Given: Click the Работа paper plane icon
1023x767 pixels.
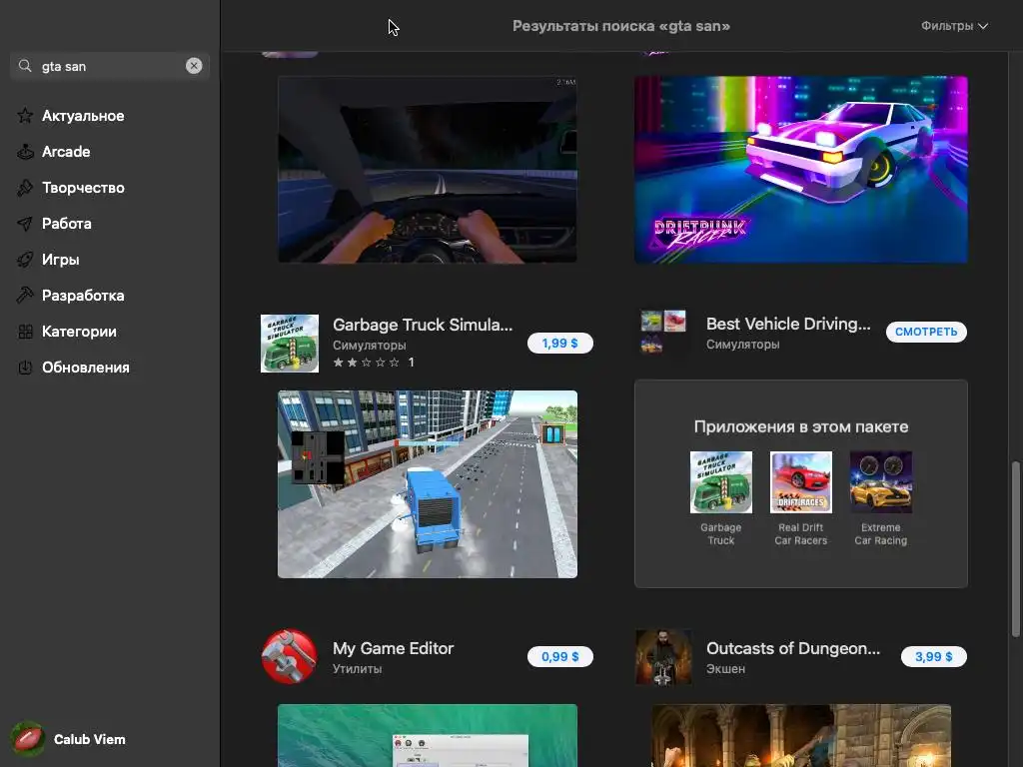Looking at the screenshot, I should point(25,224).
